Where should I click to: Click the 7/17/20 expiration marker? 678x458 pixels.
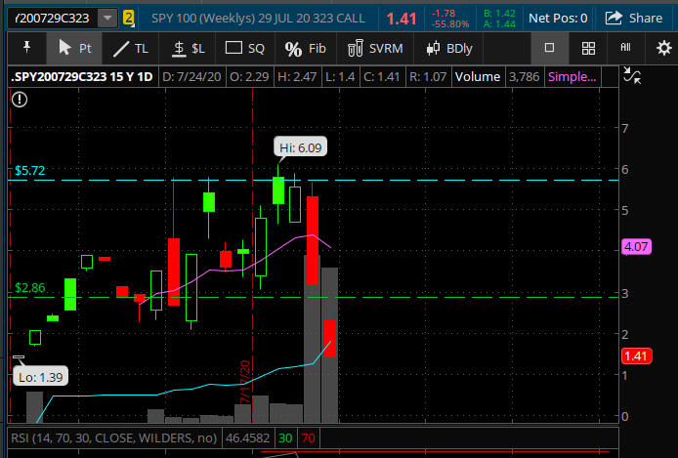coord(245,382)
